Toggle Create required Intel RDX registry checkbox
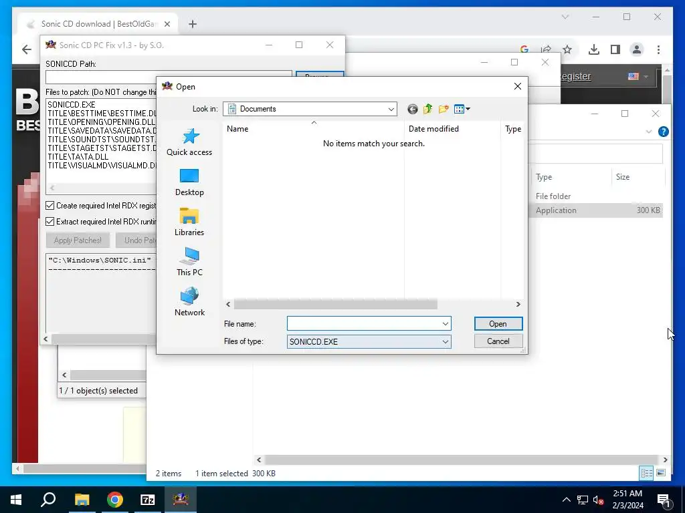This screenshot has width=685, height=513. point(50,206)
